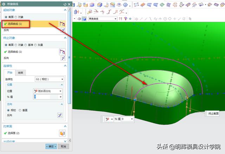Select 基准 radio under 终止对象
225x154 pixels.
click(x=26, y=45)
